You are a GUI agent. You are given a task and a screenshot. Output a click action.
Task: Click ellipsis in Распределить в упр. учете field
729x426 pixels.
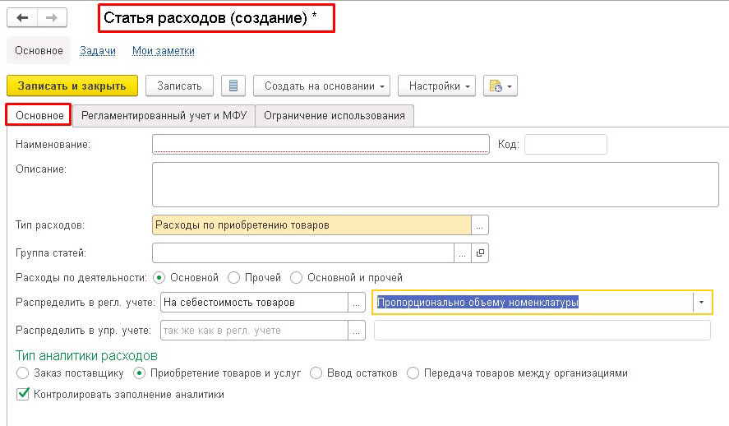coord(356,331)
